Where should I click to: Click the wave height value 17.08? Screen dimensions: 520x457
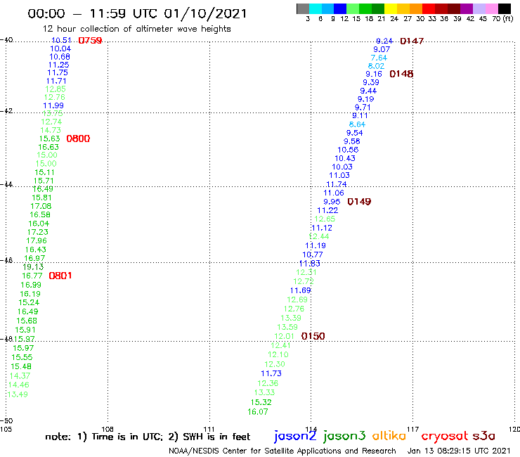tap(41, 206)
